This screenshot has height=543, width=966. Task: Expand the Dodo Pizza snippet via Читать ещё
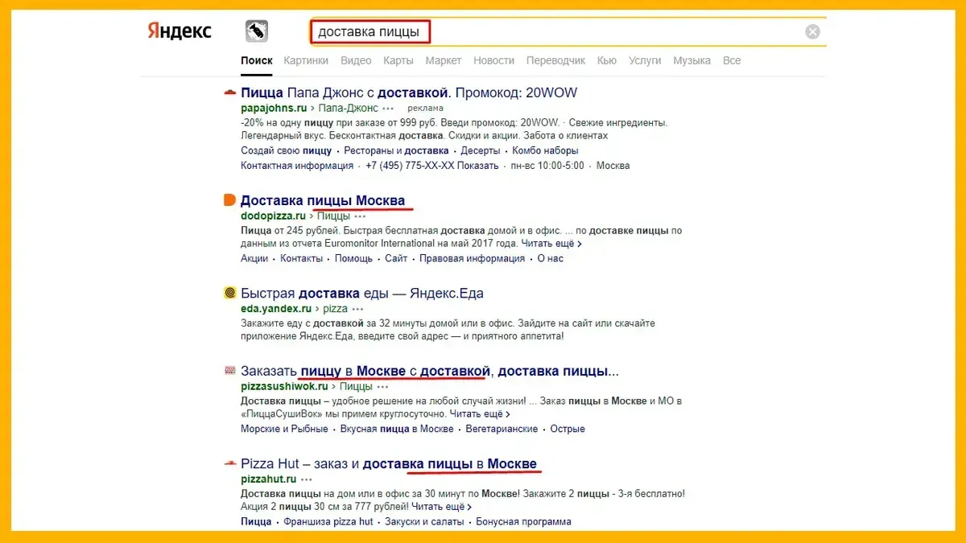click(x=551, y=243)
